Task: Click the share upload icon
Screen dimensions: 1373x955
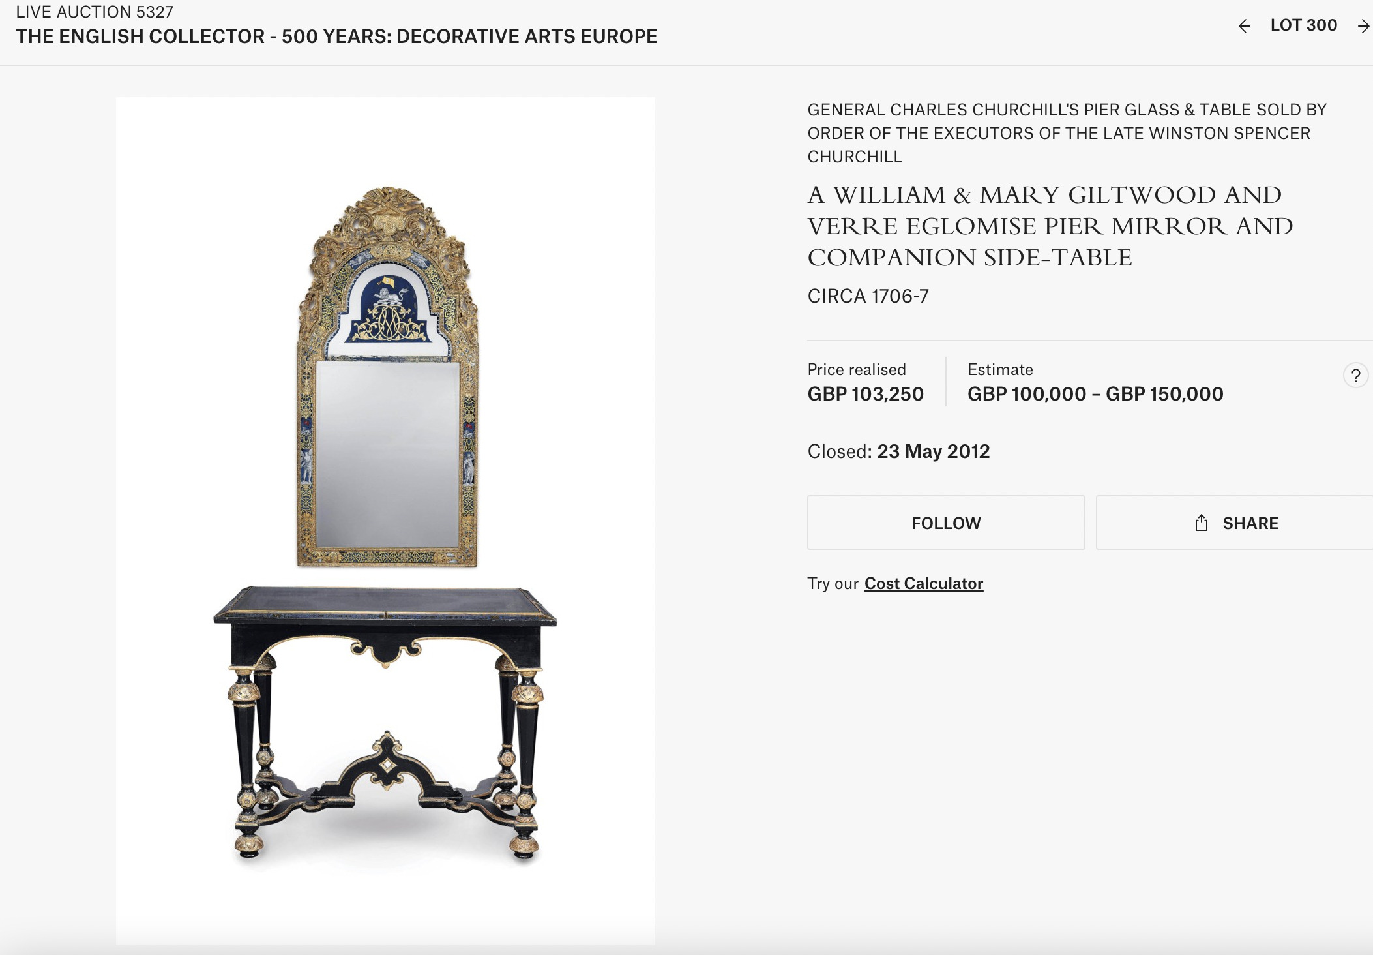Action: (x=1202, y=523)
